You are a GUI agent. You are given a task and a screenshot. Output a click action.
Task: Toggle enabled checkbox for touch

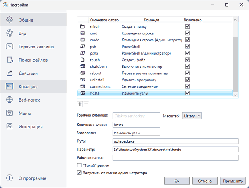click(187, 60)
